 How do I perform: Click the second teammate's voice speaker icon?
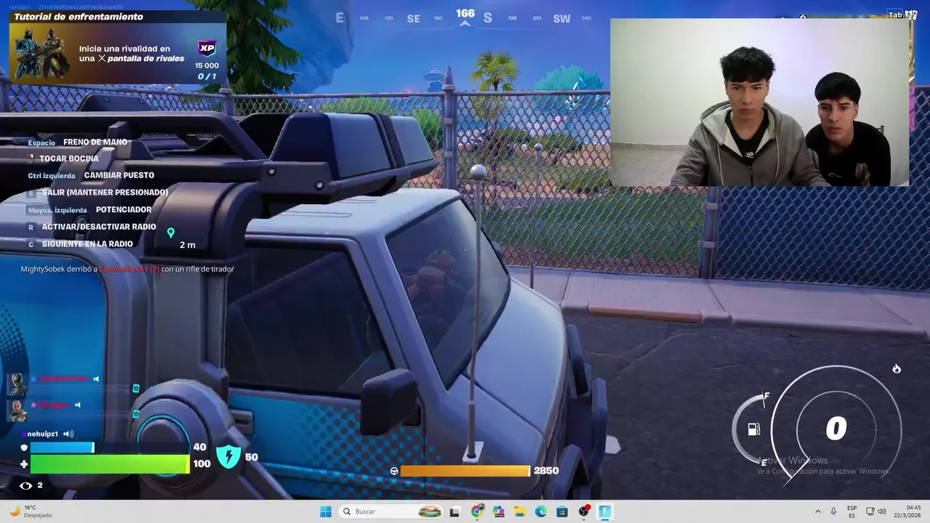[x=78, y=405]
